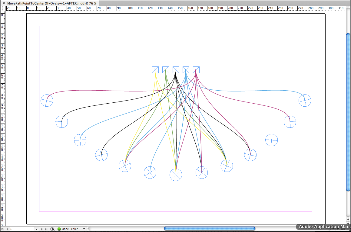Go to the last page

click(46, 229)
